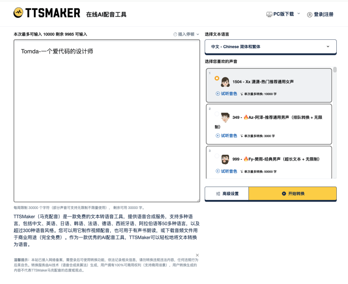Open 高级设置 advanced settings

point(227,194)
